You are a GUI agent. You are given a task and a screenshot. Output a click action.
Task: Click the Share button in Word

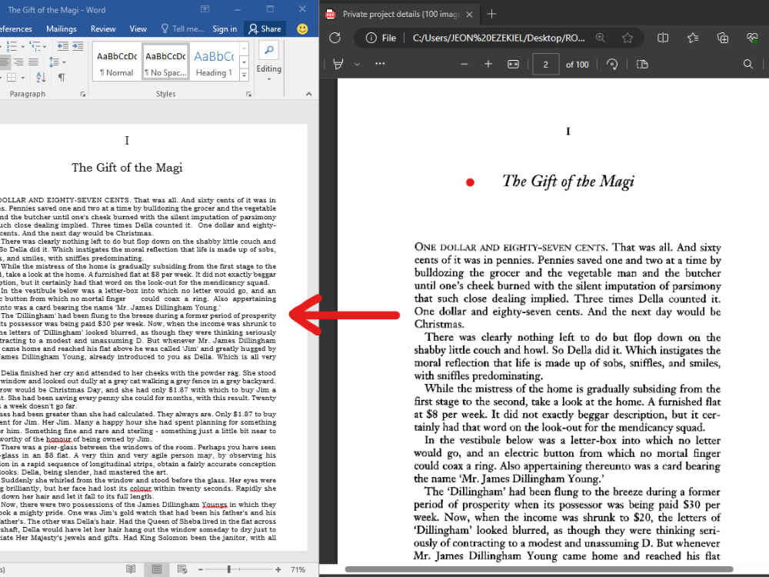pyautogui.click(x=265, y=29)
